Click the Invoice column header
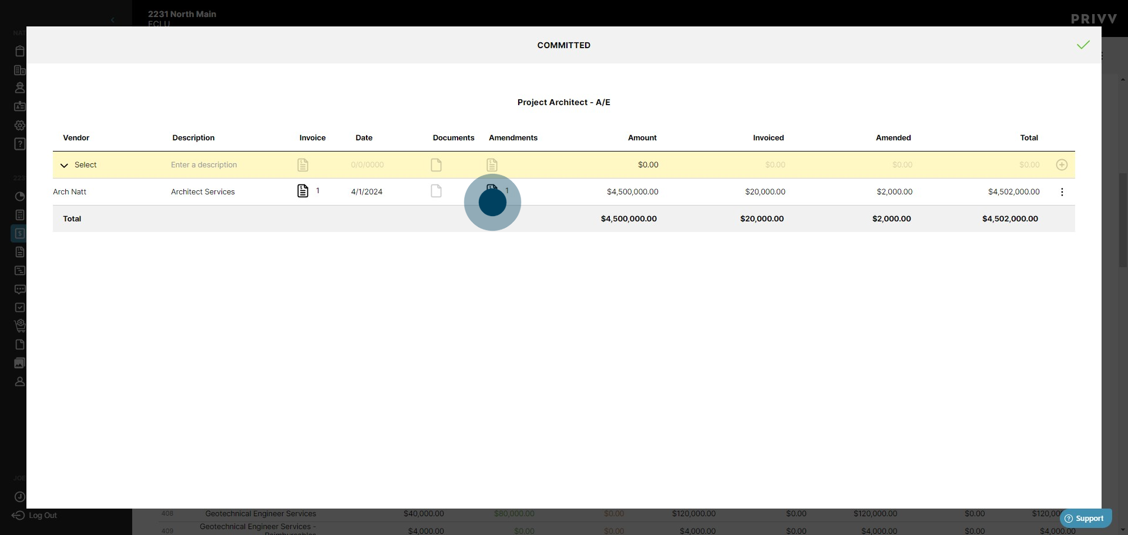This screenshot has height=535, width=1128. click(313, 138)
